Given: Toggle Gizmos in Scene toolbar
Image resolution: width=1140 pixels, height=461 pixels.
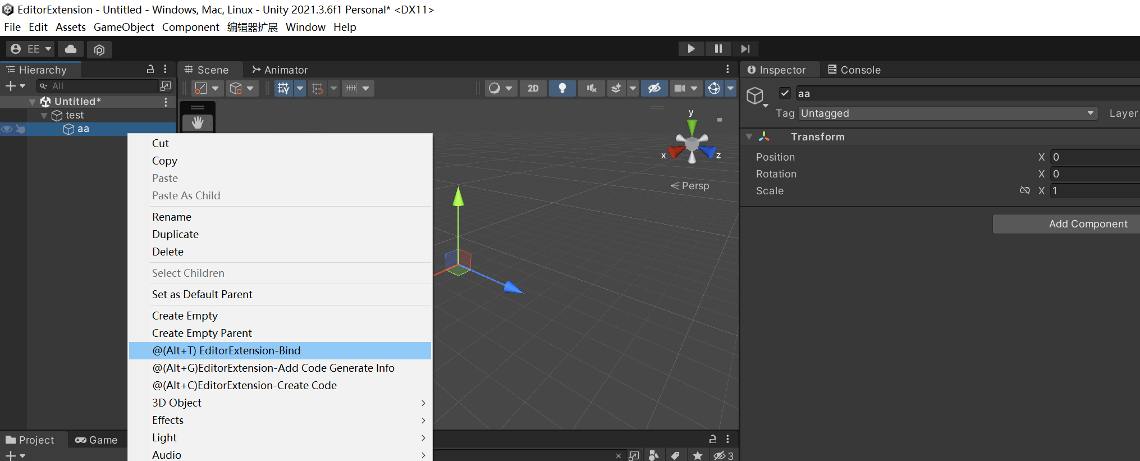Looking at the screenshot, I should (714, 88).
